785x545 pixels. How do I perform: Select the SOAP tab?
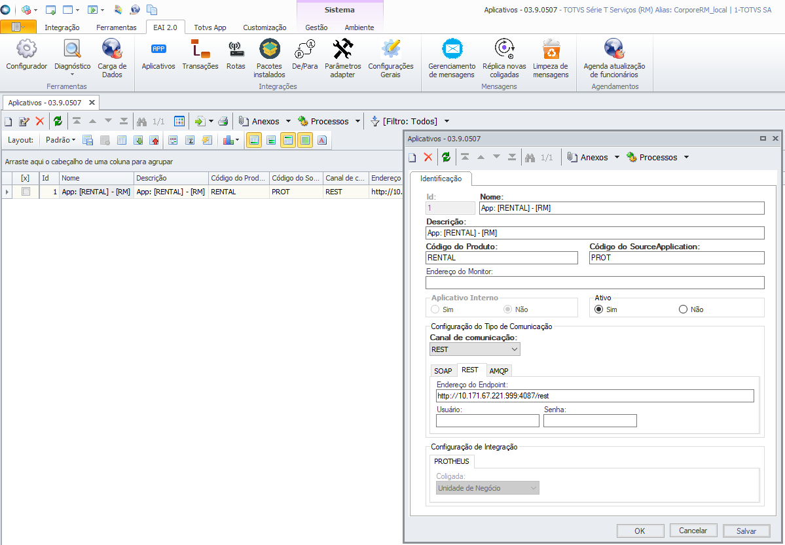(443, 371)
